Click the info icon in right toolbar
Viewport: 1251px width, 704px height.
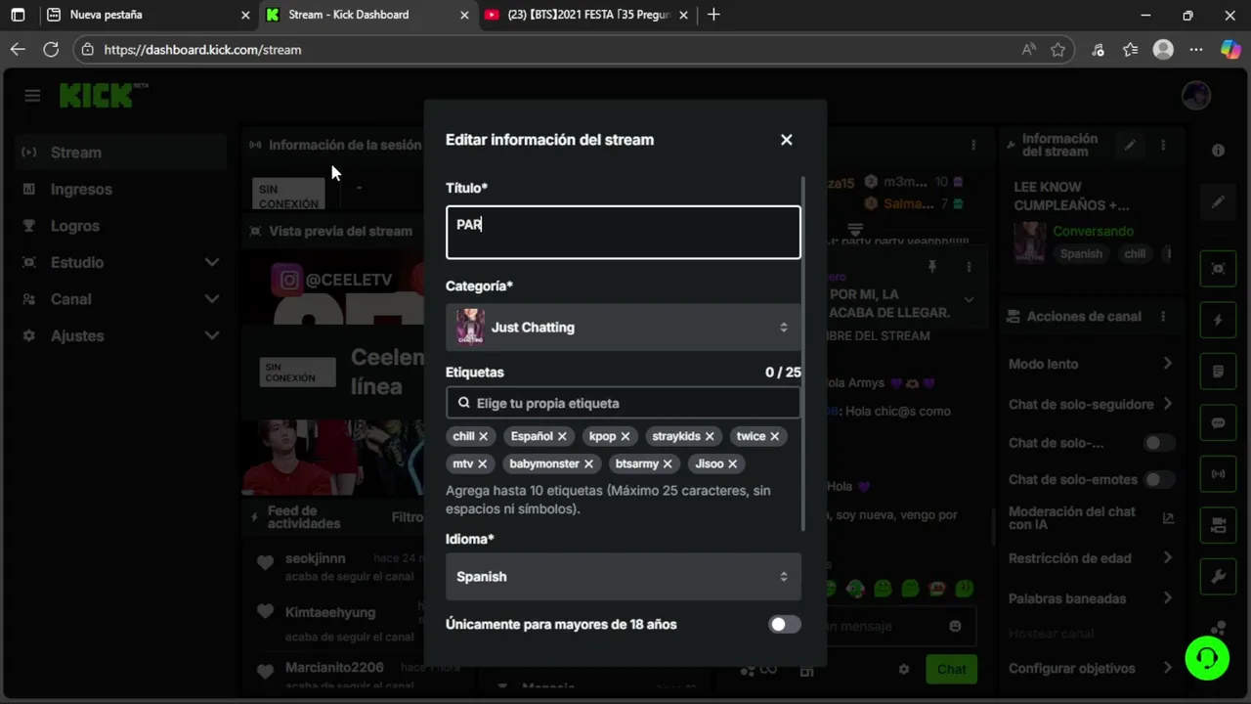[1218, 151]
